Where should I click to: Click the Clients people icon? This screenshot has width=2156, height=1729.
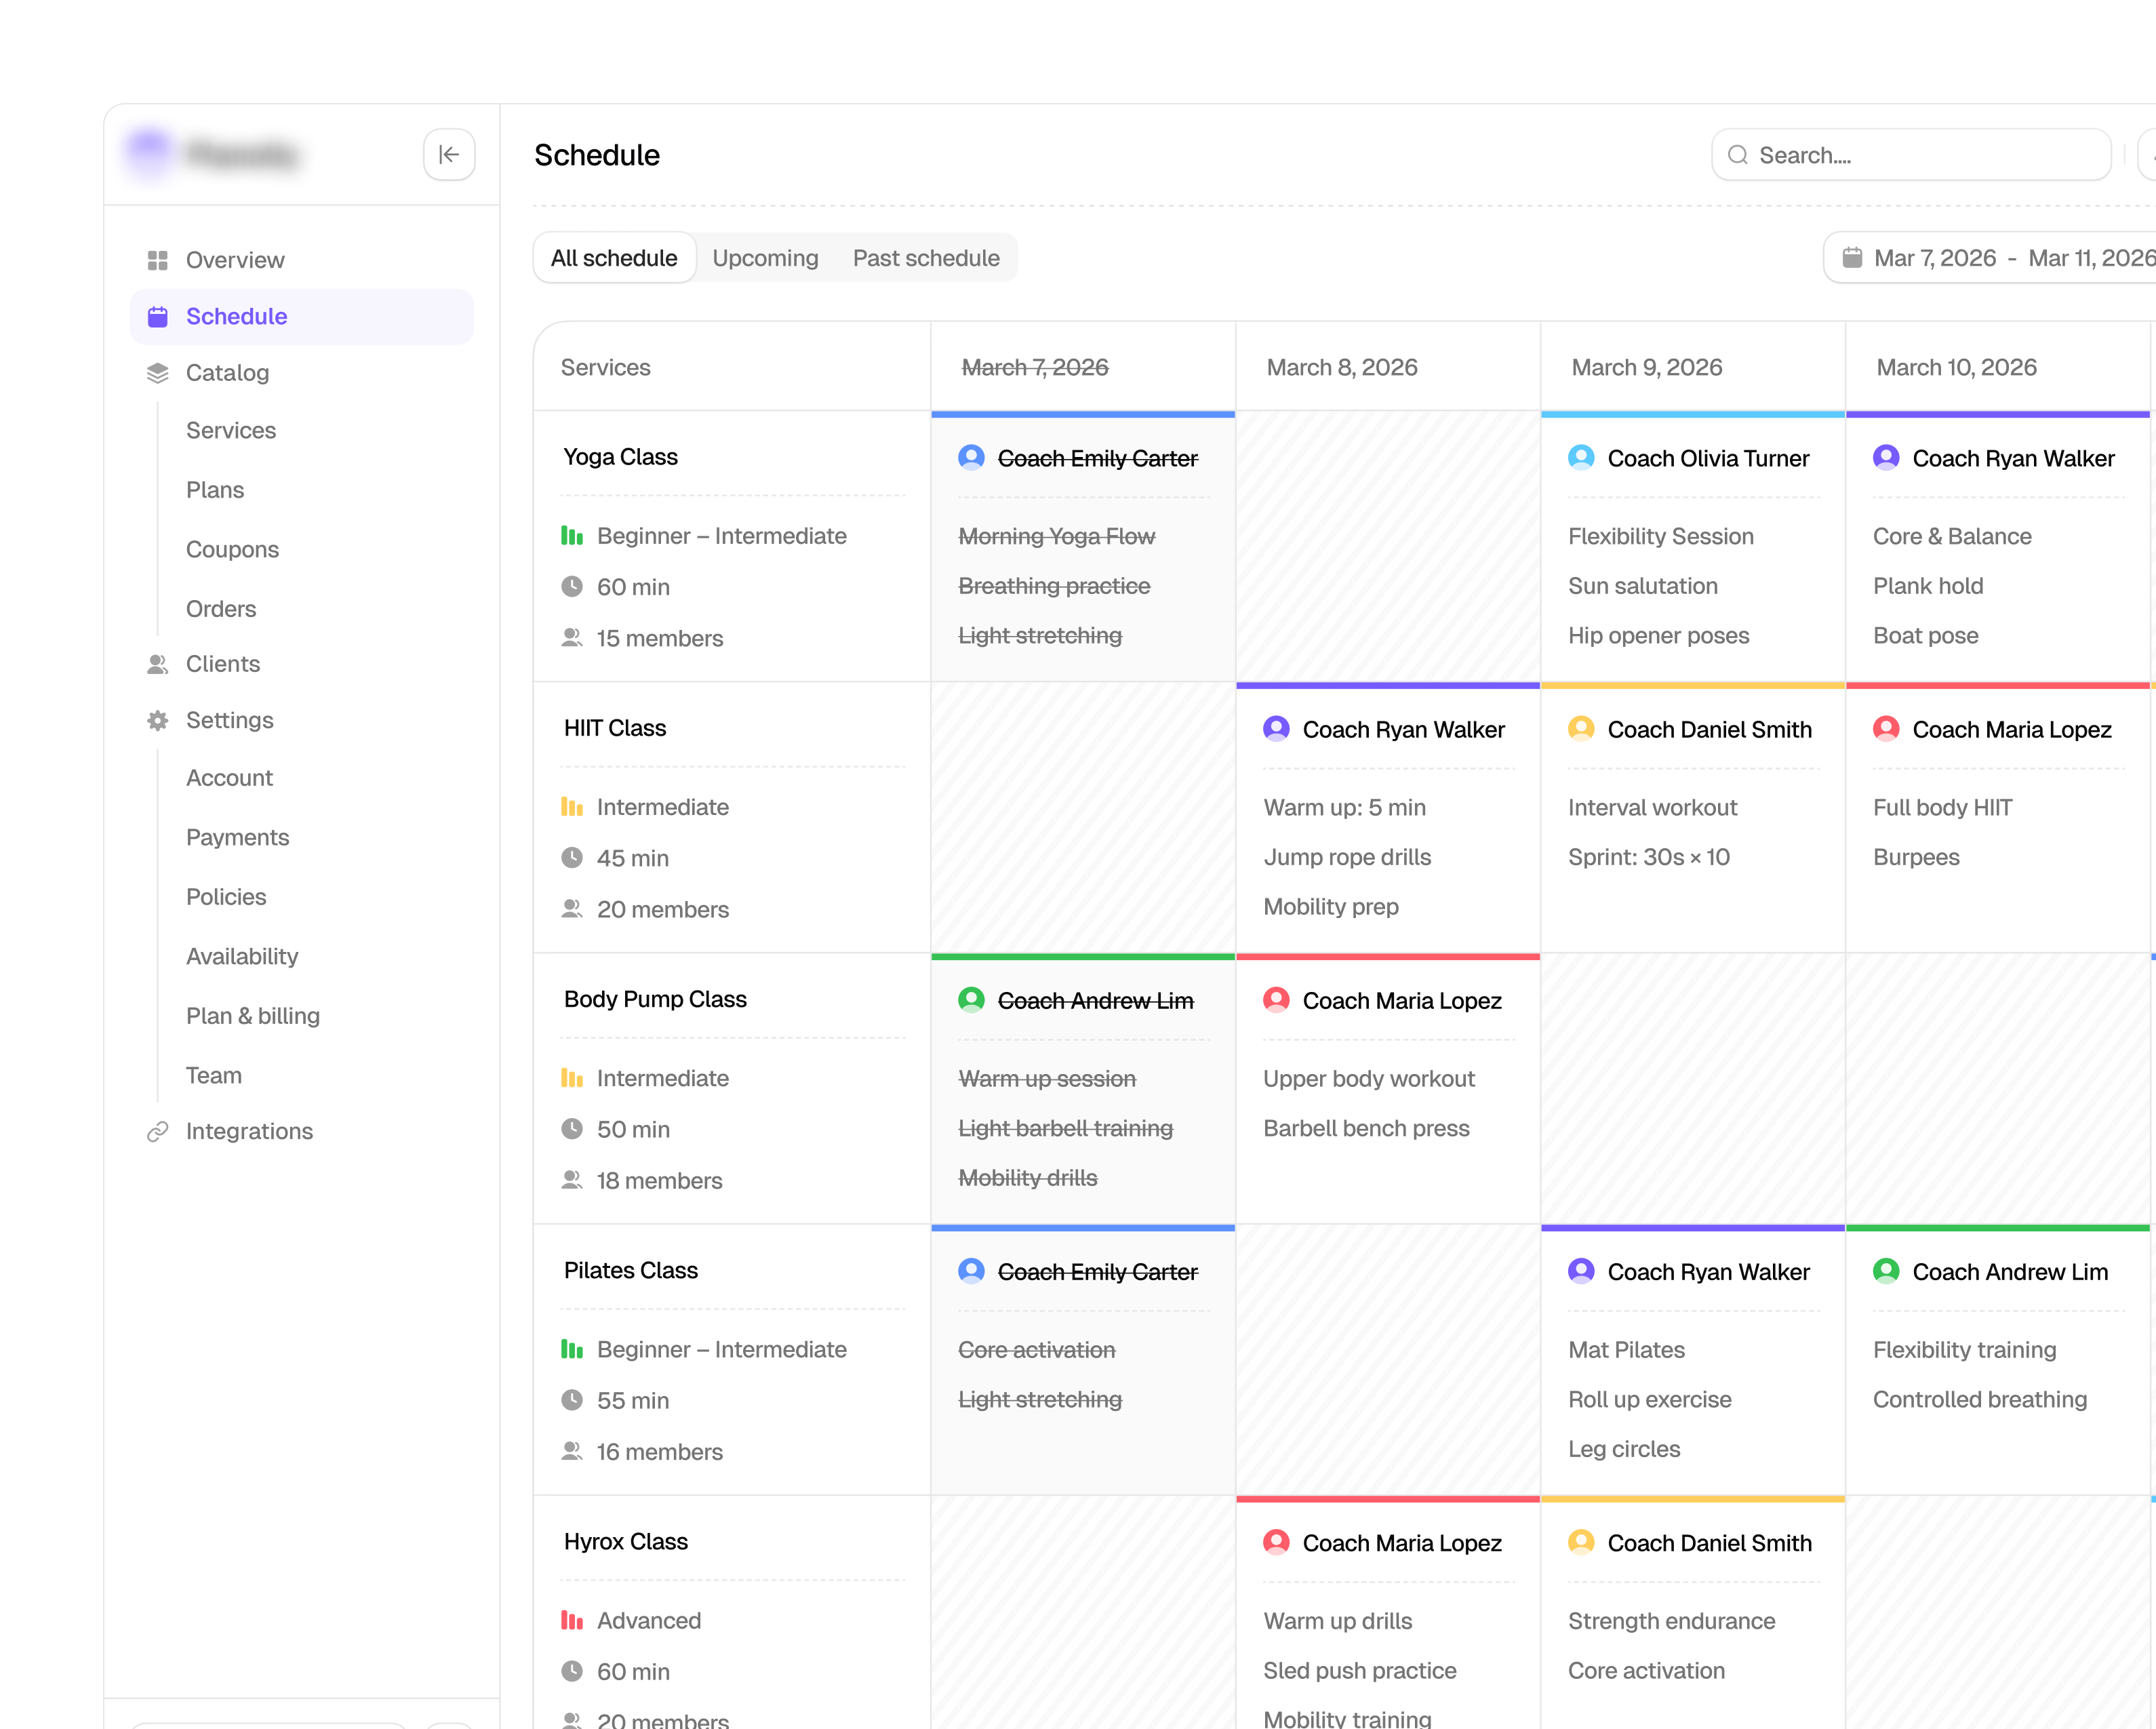158,664
